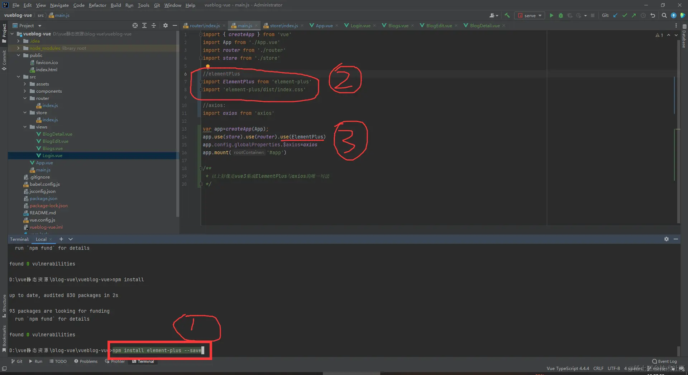Hide the Terminal tool window
The width and height of the screenshot is (688, 375).
click(676, 239)
